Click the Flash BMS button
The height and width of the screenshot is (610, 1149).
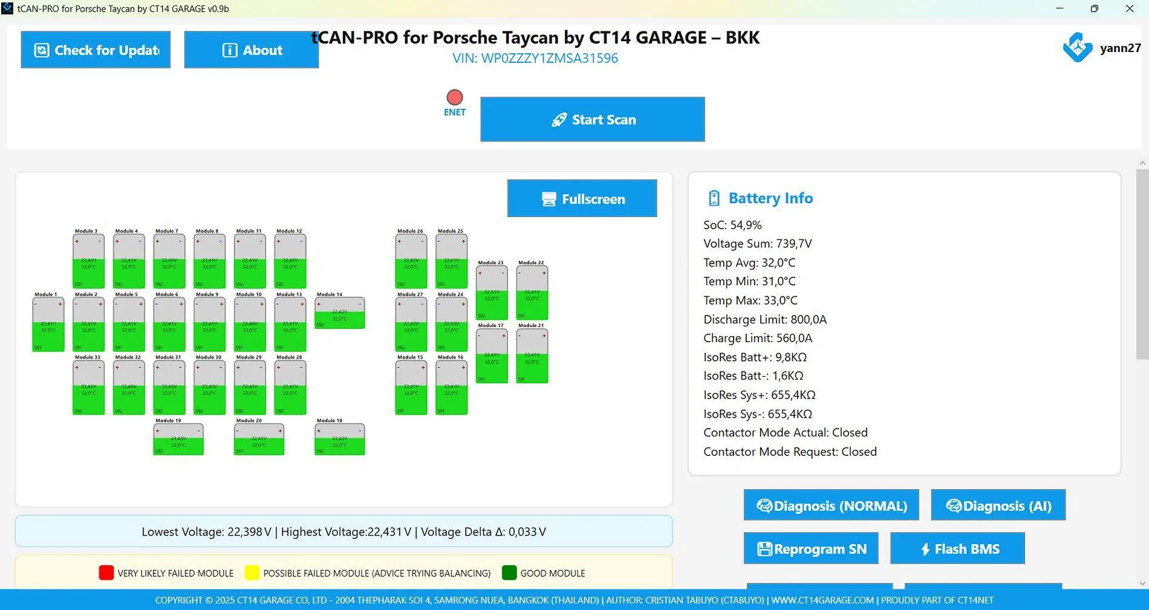coord(958,548)
